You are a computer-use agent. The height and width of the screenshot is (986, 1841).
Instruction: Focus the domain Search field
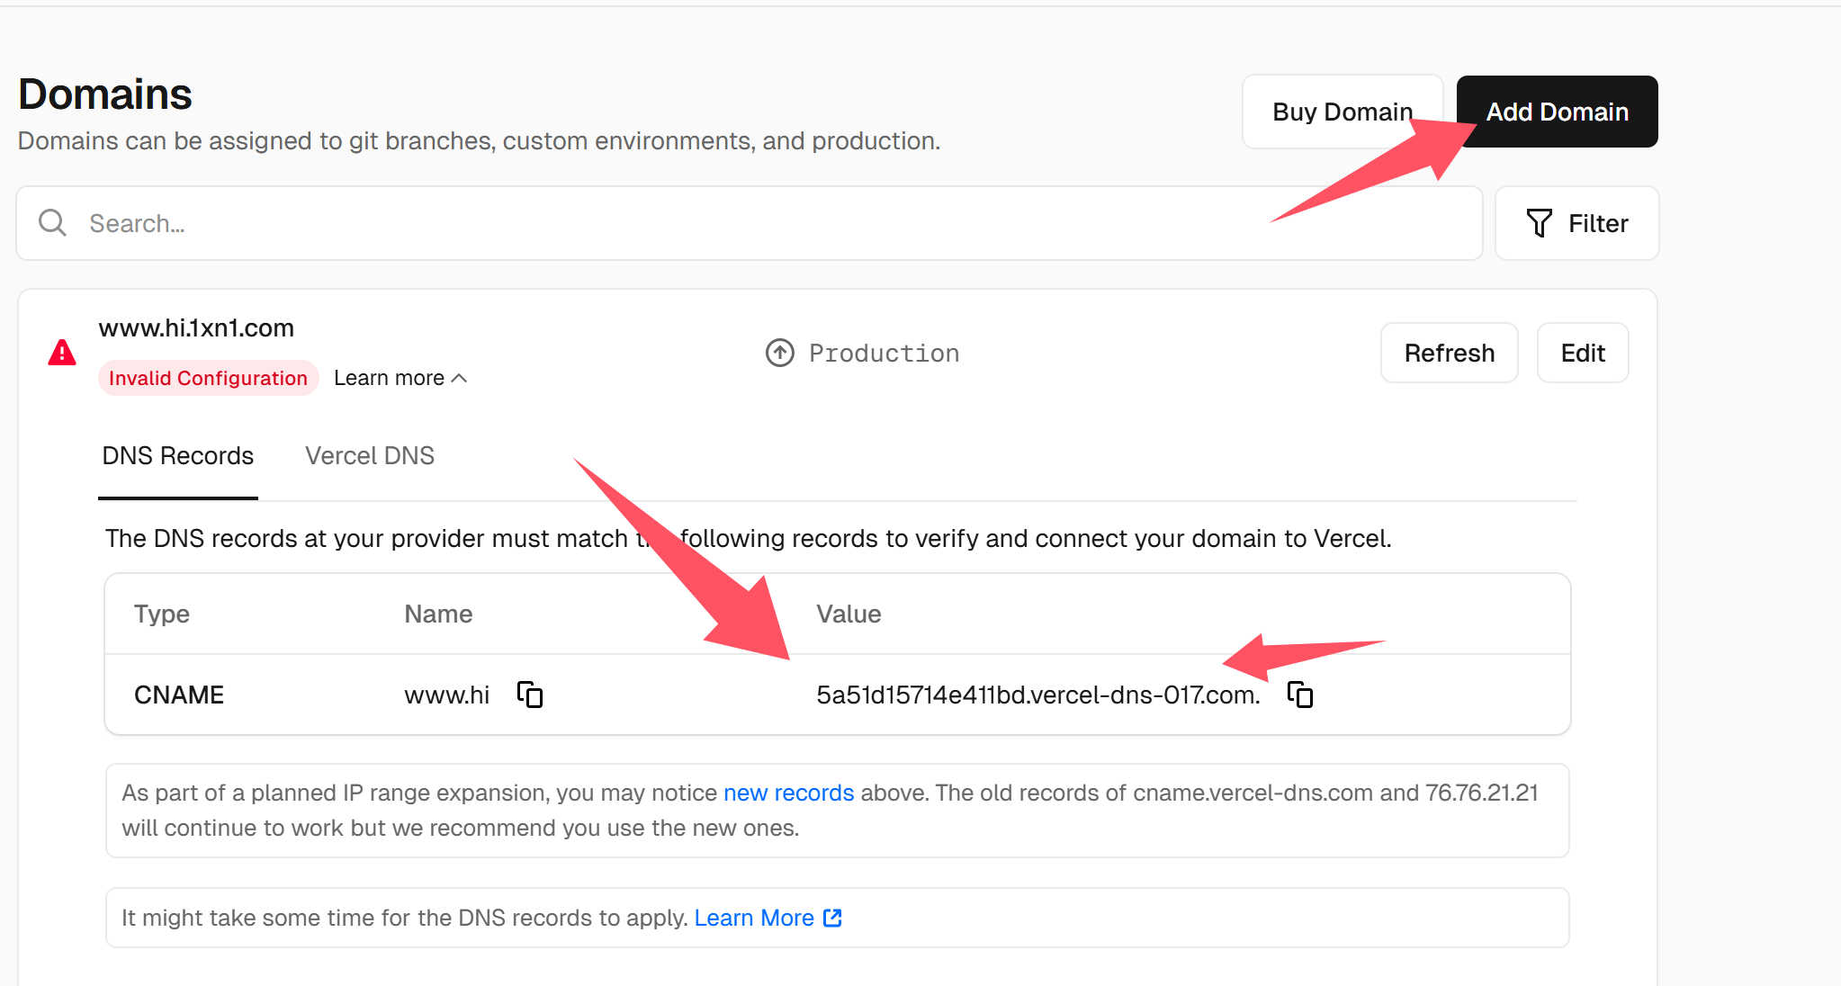[720, 223]
